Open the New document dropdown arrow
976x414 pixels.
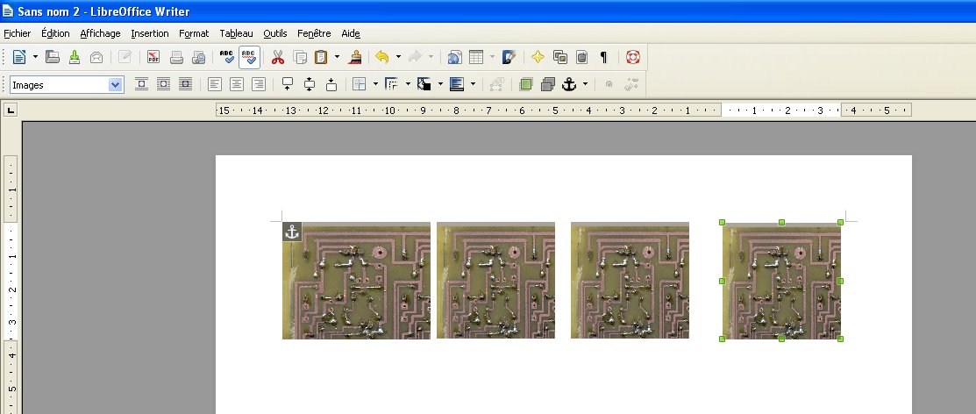pos(35,57)
